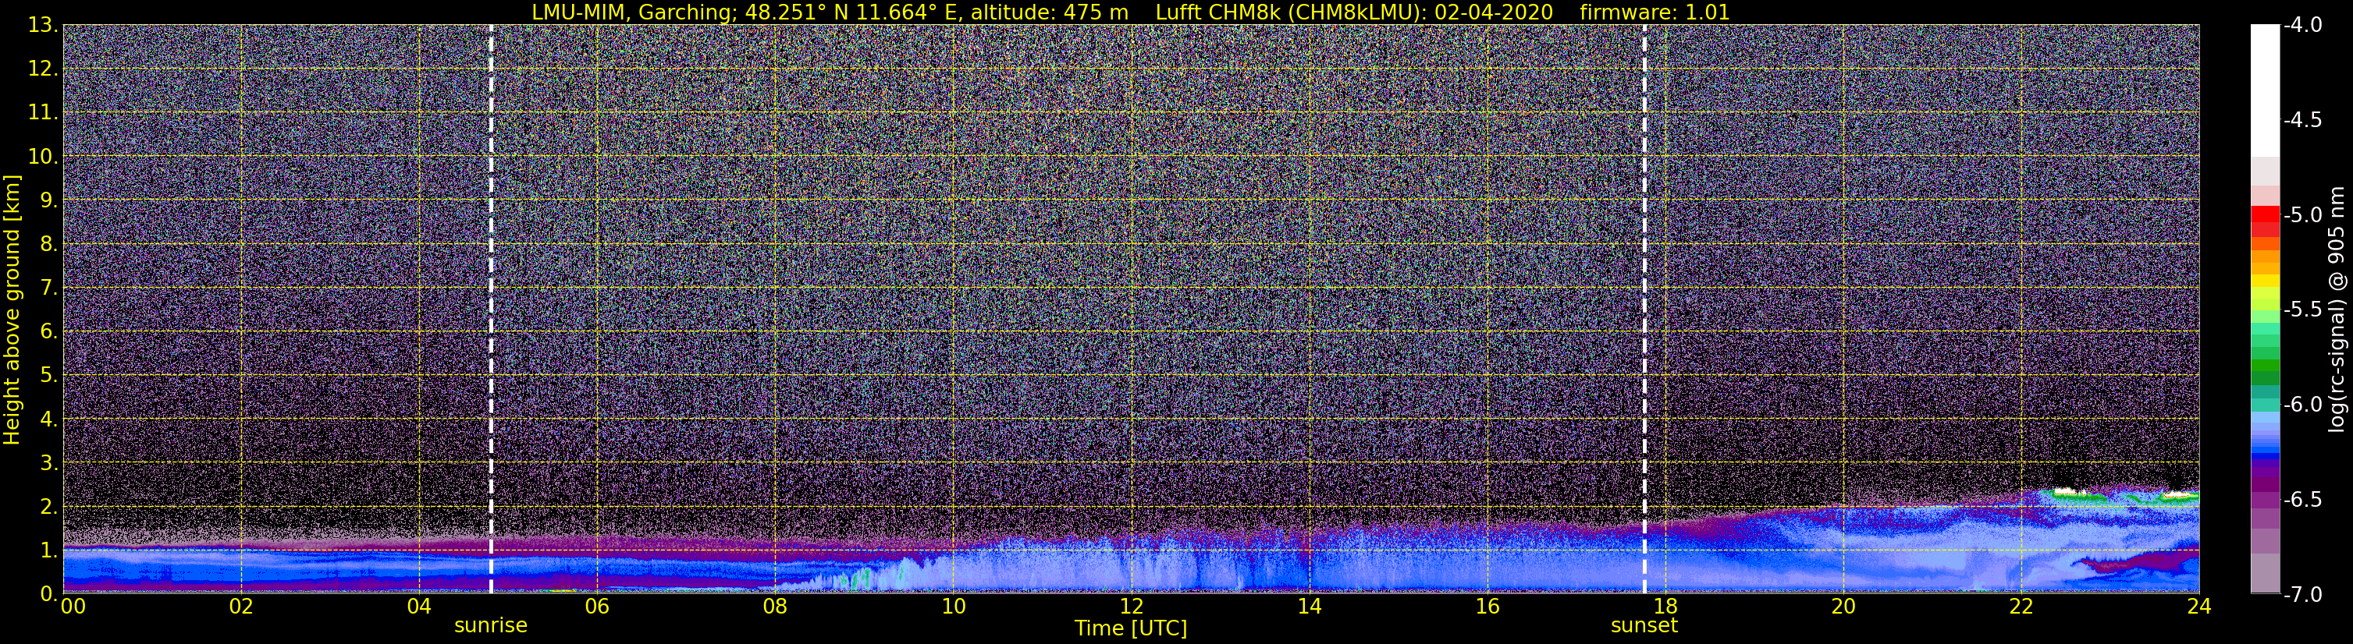Click the white cloud echo near 22:30 UTC
The width and height of the screenshot is (2353, 644).
click(2063, 492)
